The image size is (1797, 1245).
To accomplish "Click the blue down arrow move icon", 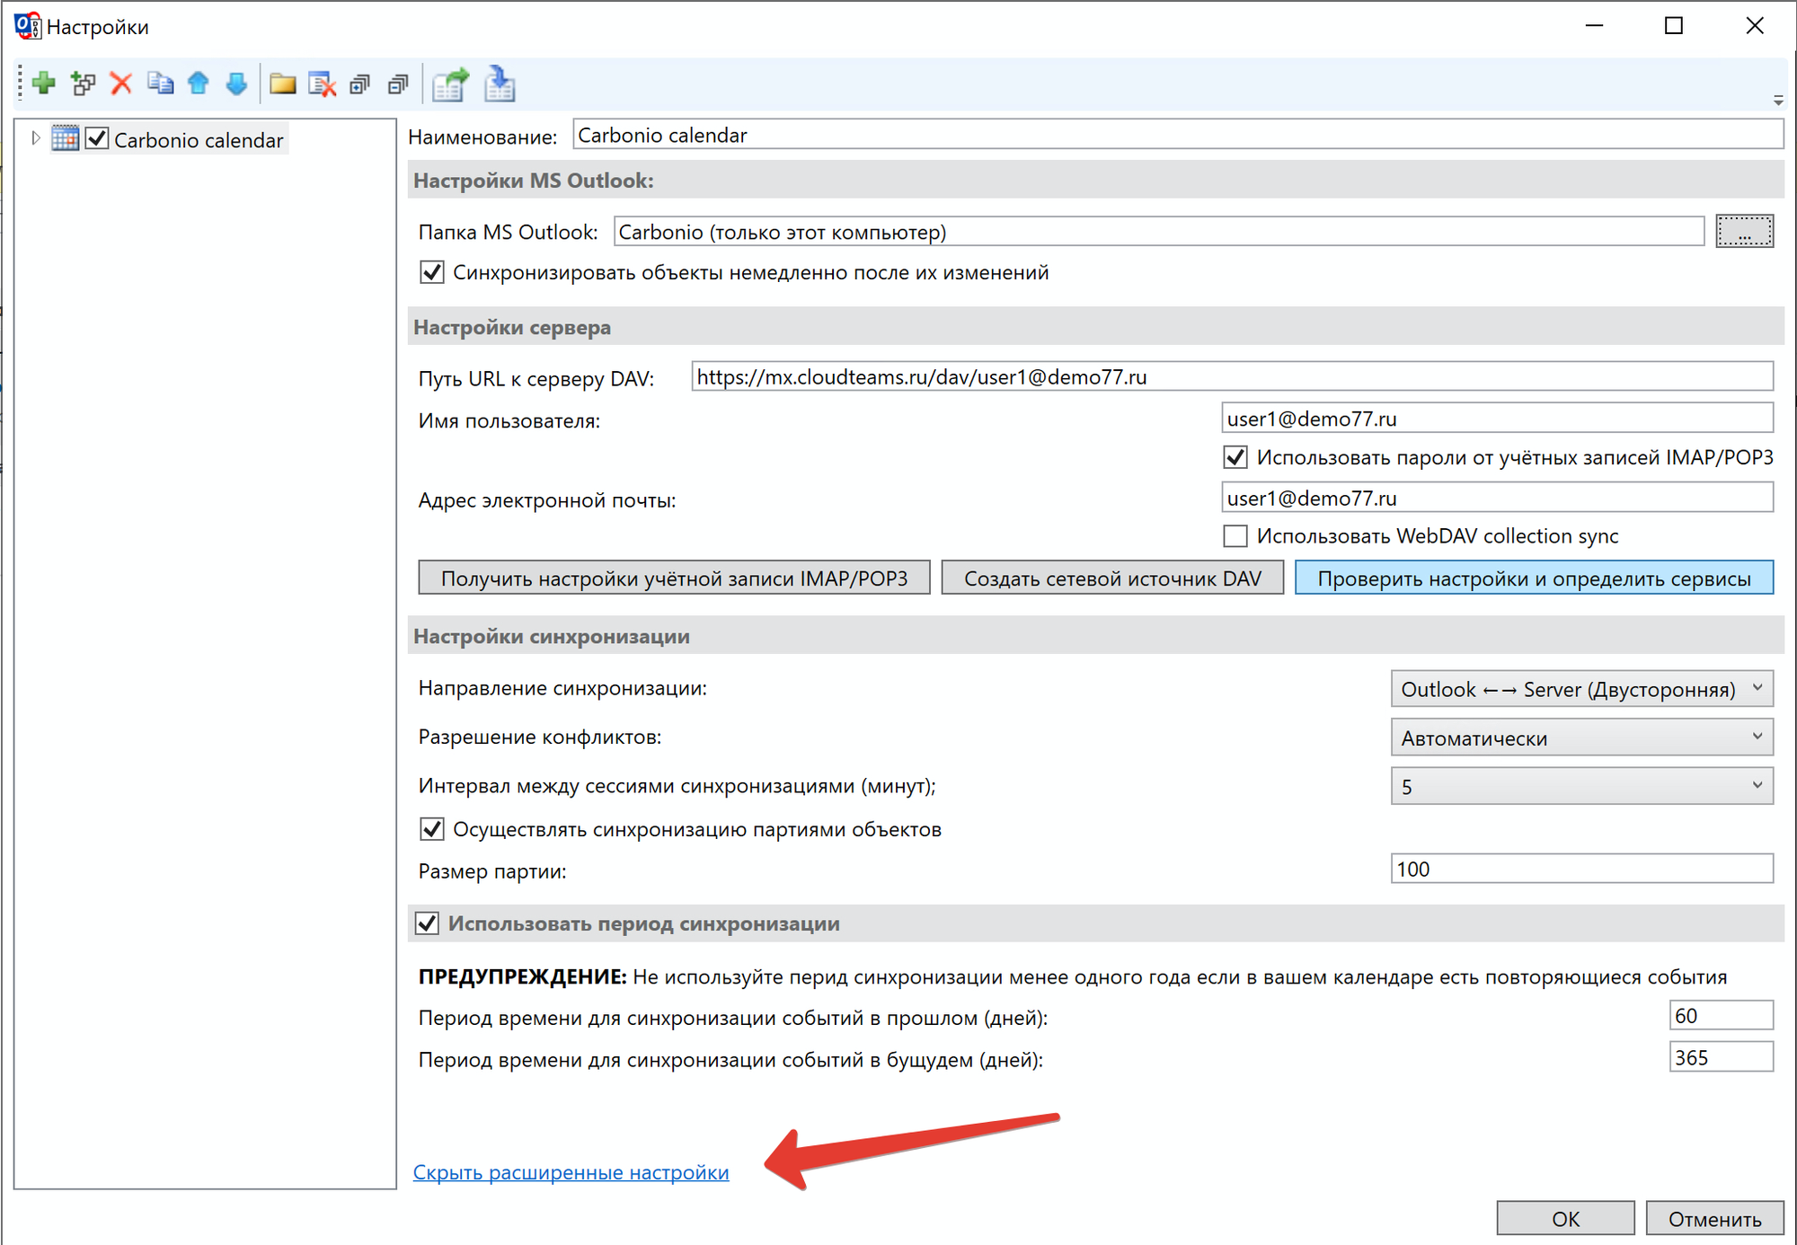I will click(236, 84).
